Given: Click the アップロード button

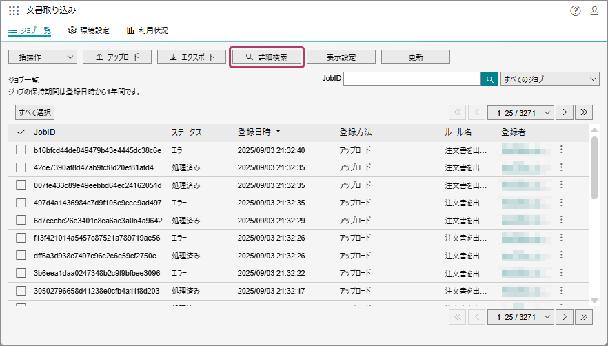Looking at the screenshot, I should point(117,57).
